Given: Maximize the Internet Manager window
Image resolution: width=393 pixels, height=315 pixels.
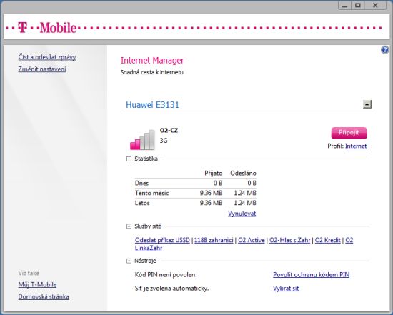Looking at the screenshot, I should tap(358, 5).
